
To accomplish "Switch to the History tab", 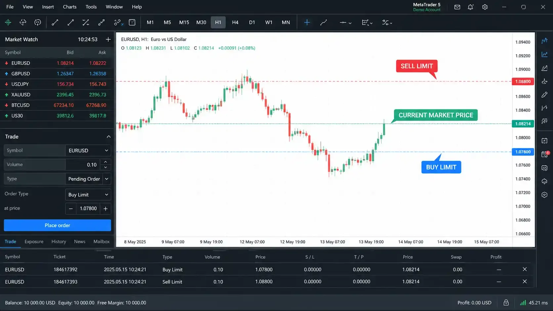I will tap(59, 242).
